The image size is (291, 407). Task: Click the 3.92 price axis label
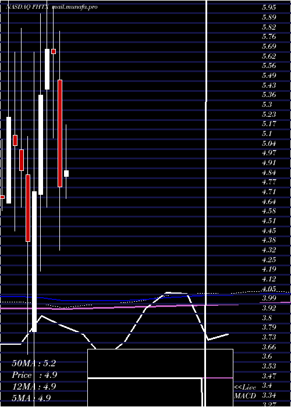269,308
